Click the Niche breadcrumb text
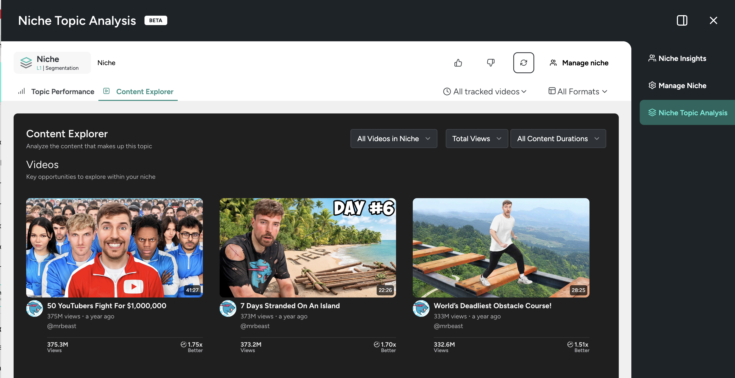 point(107,63)
